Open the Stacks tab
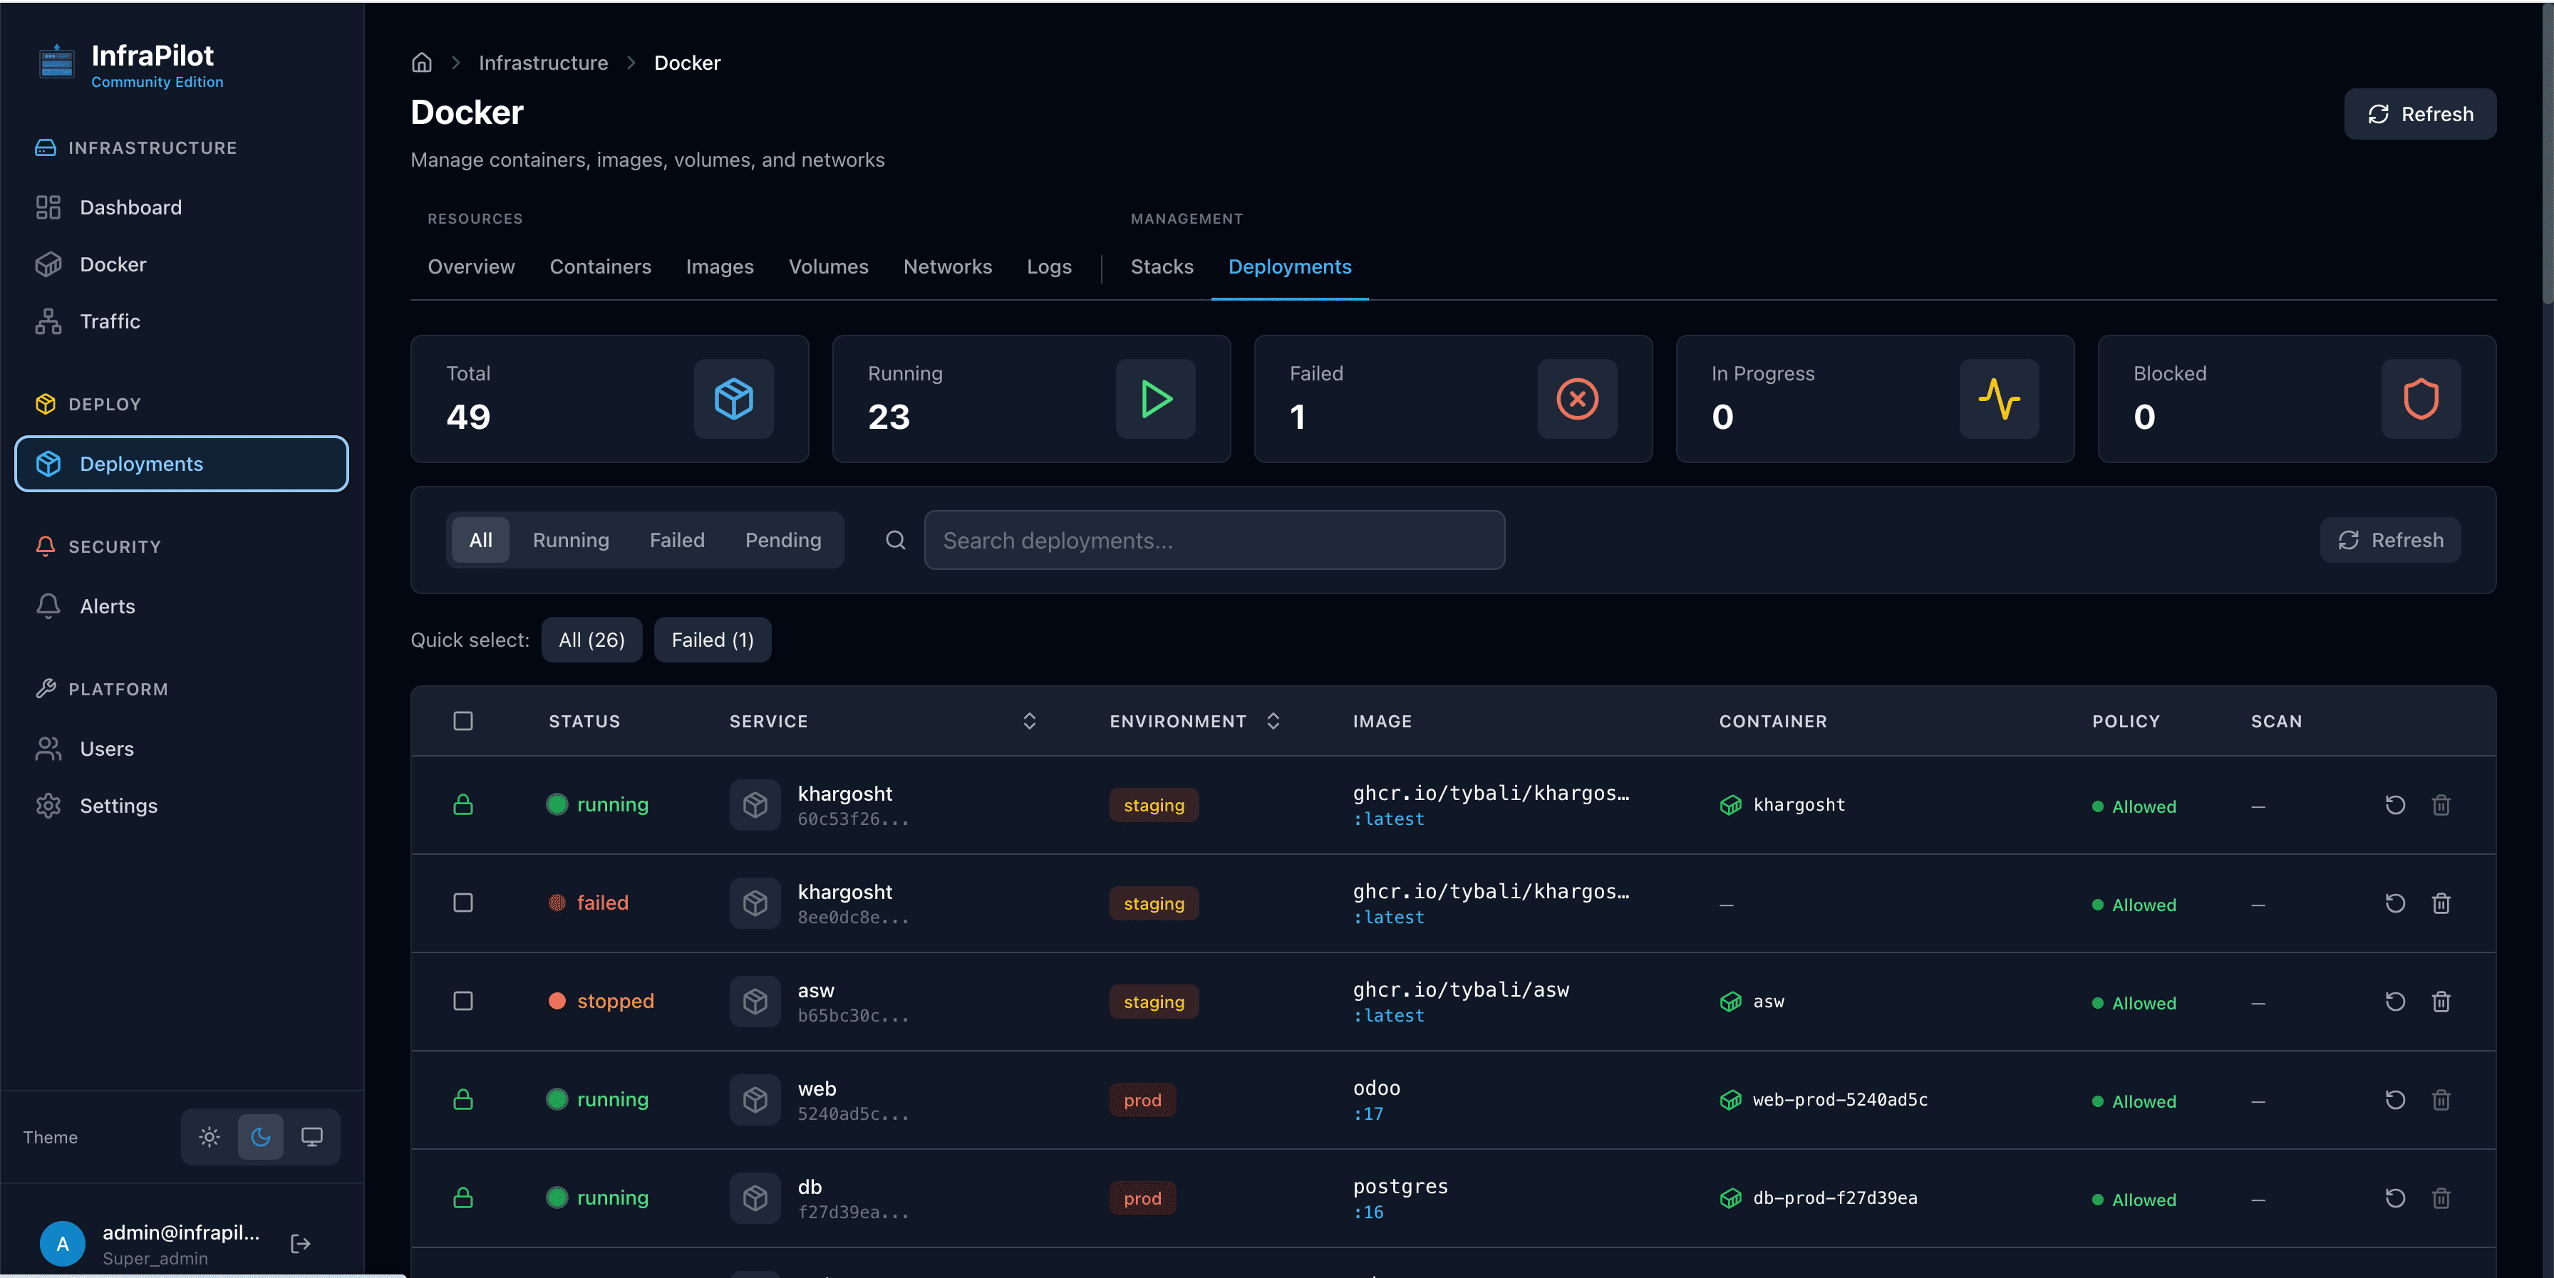The image size is (2554, 1278). click(x=1161, y=266)
